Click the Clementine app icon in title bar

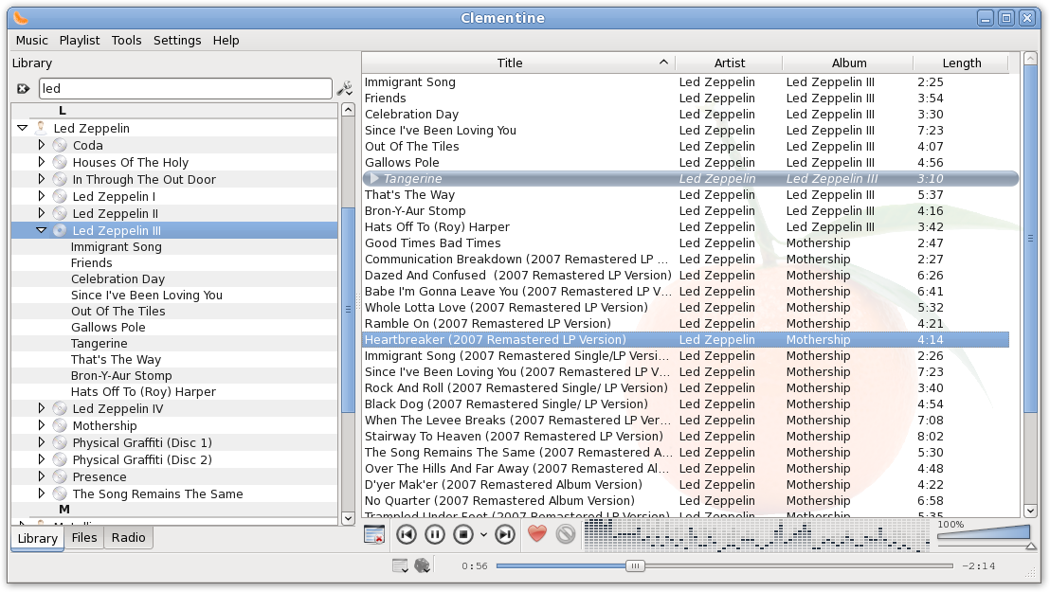tap(21, 18)
